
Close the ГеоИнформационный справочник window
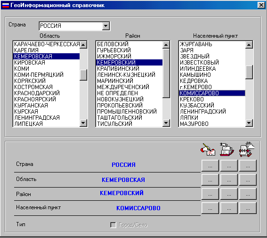coord(261,5)
